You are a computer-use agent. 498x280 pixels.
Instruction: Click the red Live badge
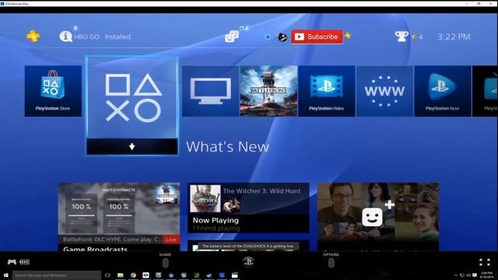pyautogui.click(x=171, y=240)
